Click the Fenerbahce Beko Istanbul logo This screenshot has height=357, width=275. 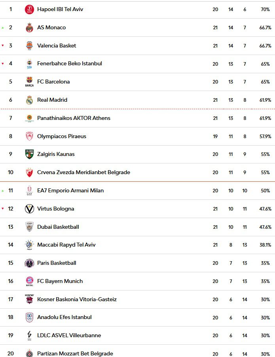29,64
